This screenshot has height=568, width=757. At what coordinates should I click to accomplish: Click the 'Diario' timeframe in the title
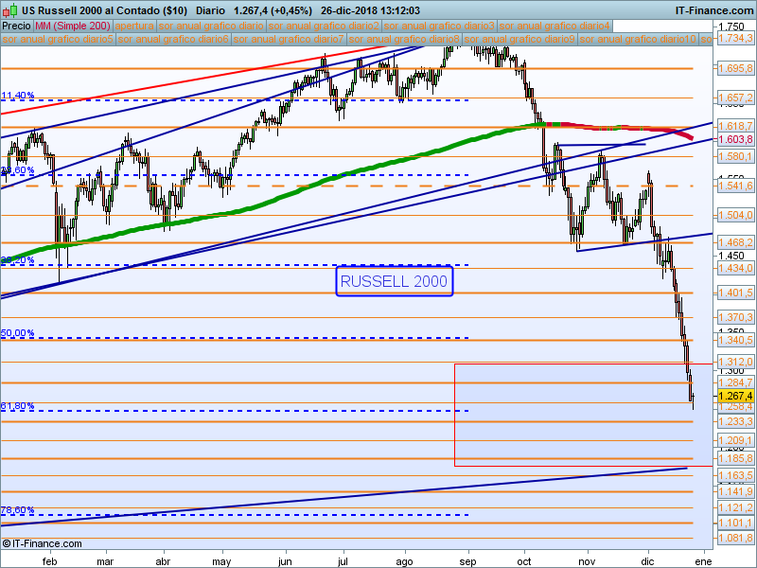click(x=210, y=10)
